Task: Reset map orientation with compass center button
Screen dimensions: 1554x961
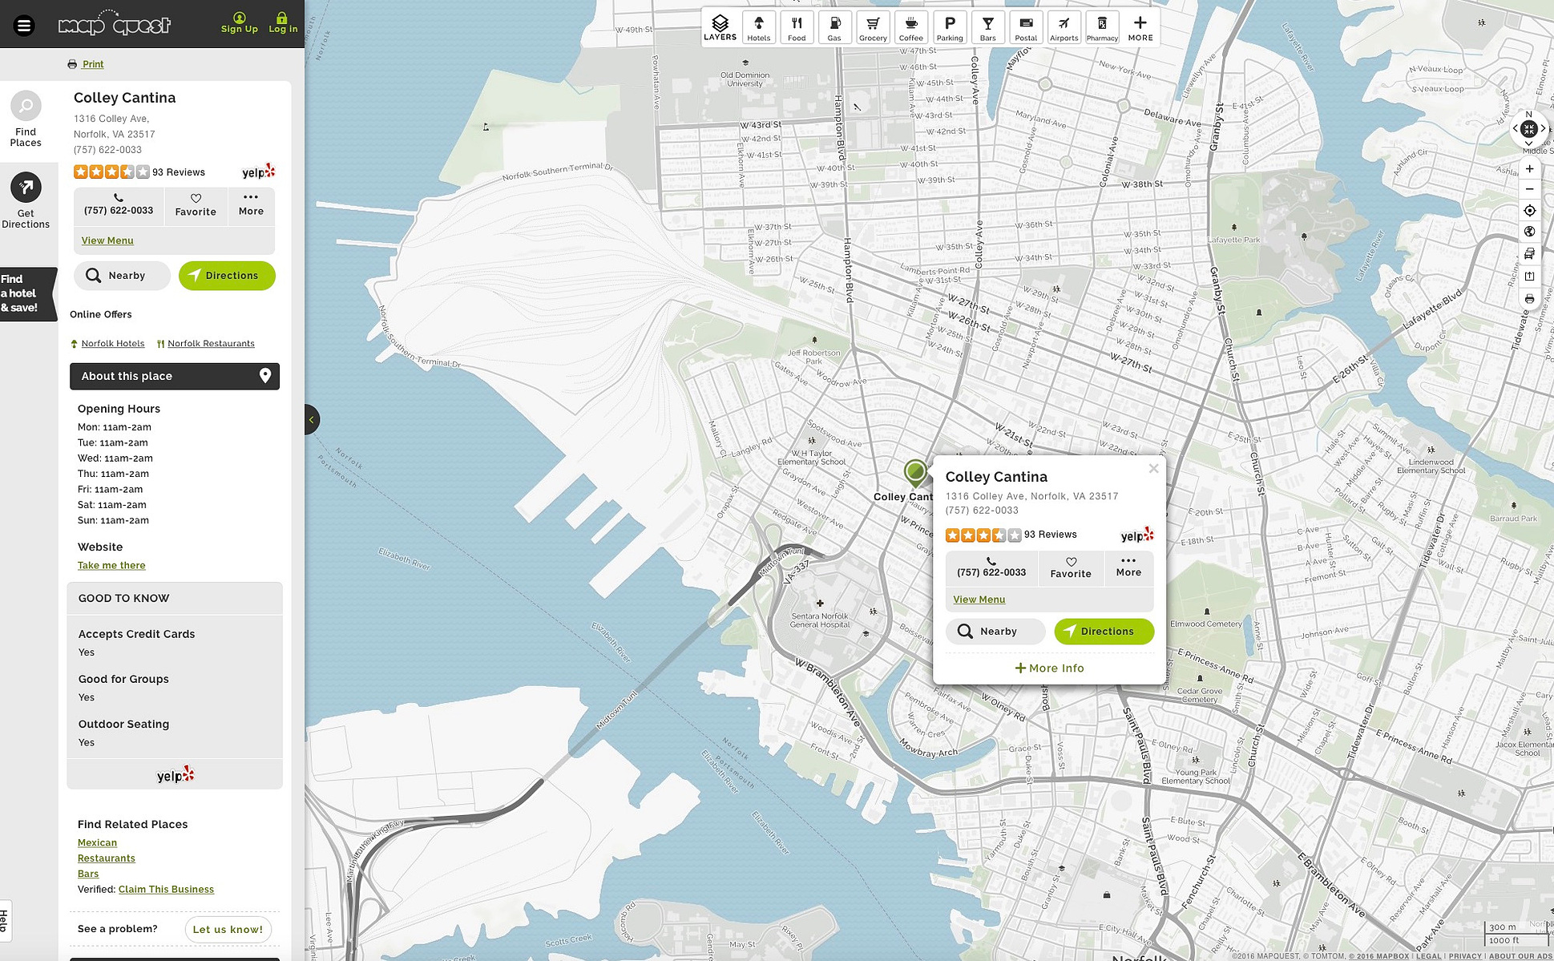Action: pyautogui.click(x=1528, y=129)
